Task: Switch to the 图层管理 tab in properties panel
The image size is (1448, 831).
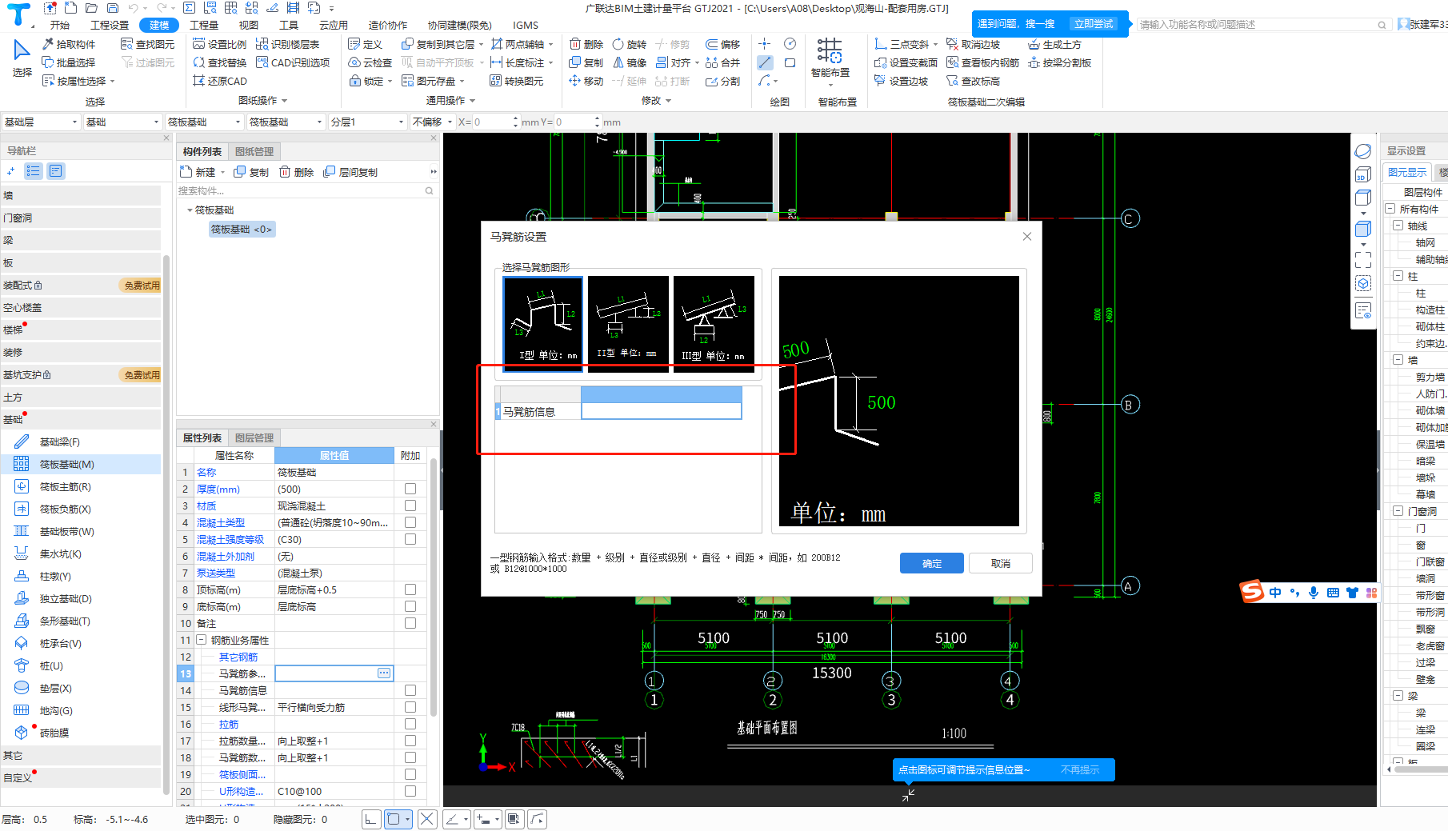Action: click(254, 437)
